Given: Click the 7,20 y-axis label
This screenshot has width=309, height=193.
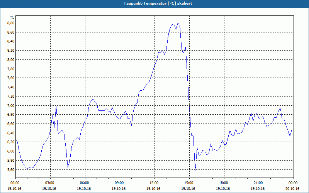Looking at the screenshot, I should coord(11,96).
